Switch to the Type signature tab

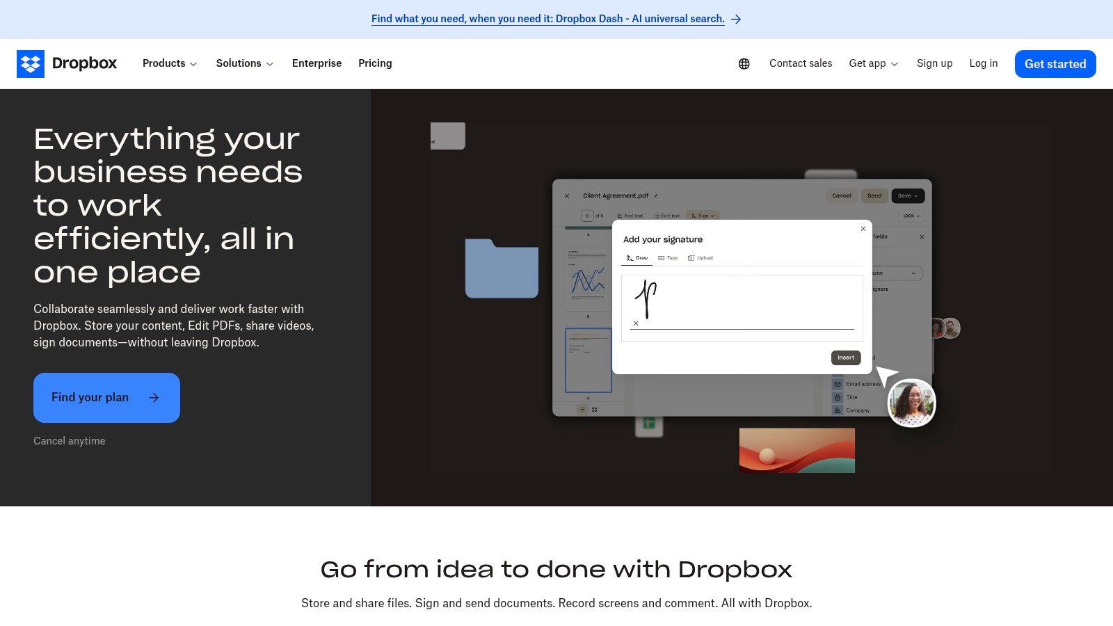(668, 258)
